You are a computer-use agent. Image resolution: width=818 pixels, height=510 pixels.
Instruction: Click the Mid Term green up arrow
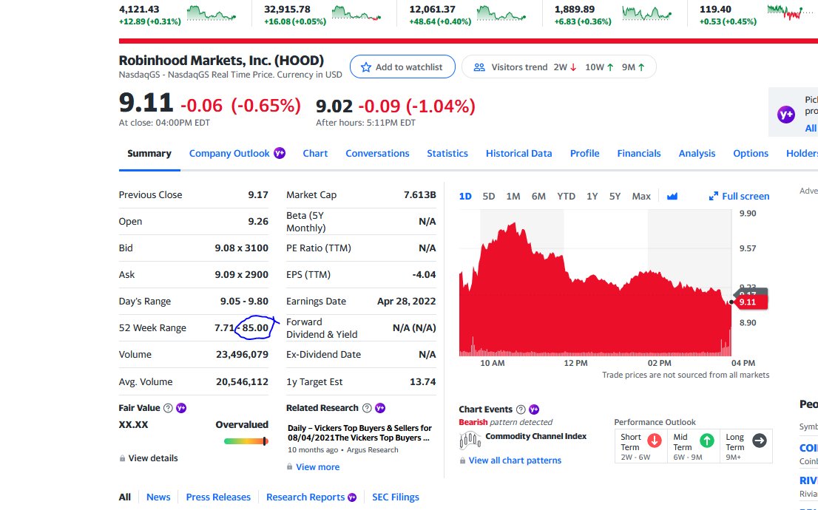pos(707,441)
